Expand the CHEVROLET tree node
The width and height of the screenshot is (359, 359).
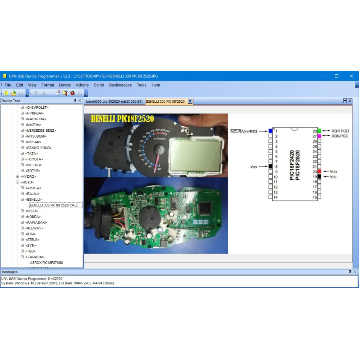[x=22, y=107]
